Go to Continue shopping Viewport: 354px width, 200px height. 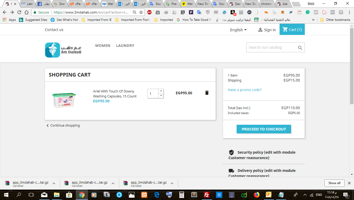point(63,126)
